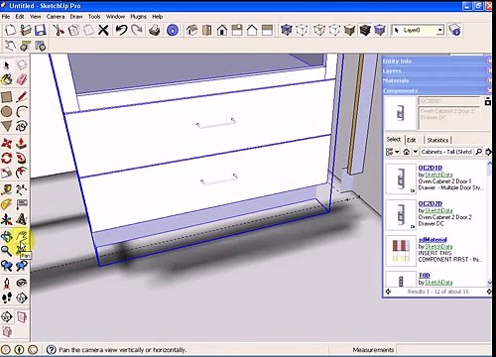
Task: Activate the Dimension tool
Action: pos(22,189)
